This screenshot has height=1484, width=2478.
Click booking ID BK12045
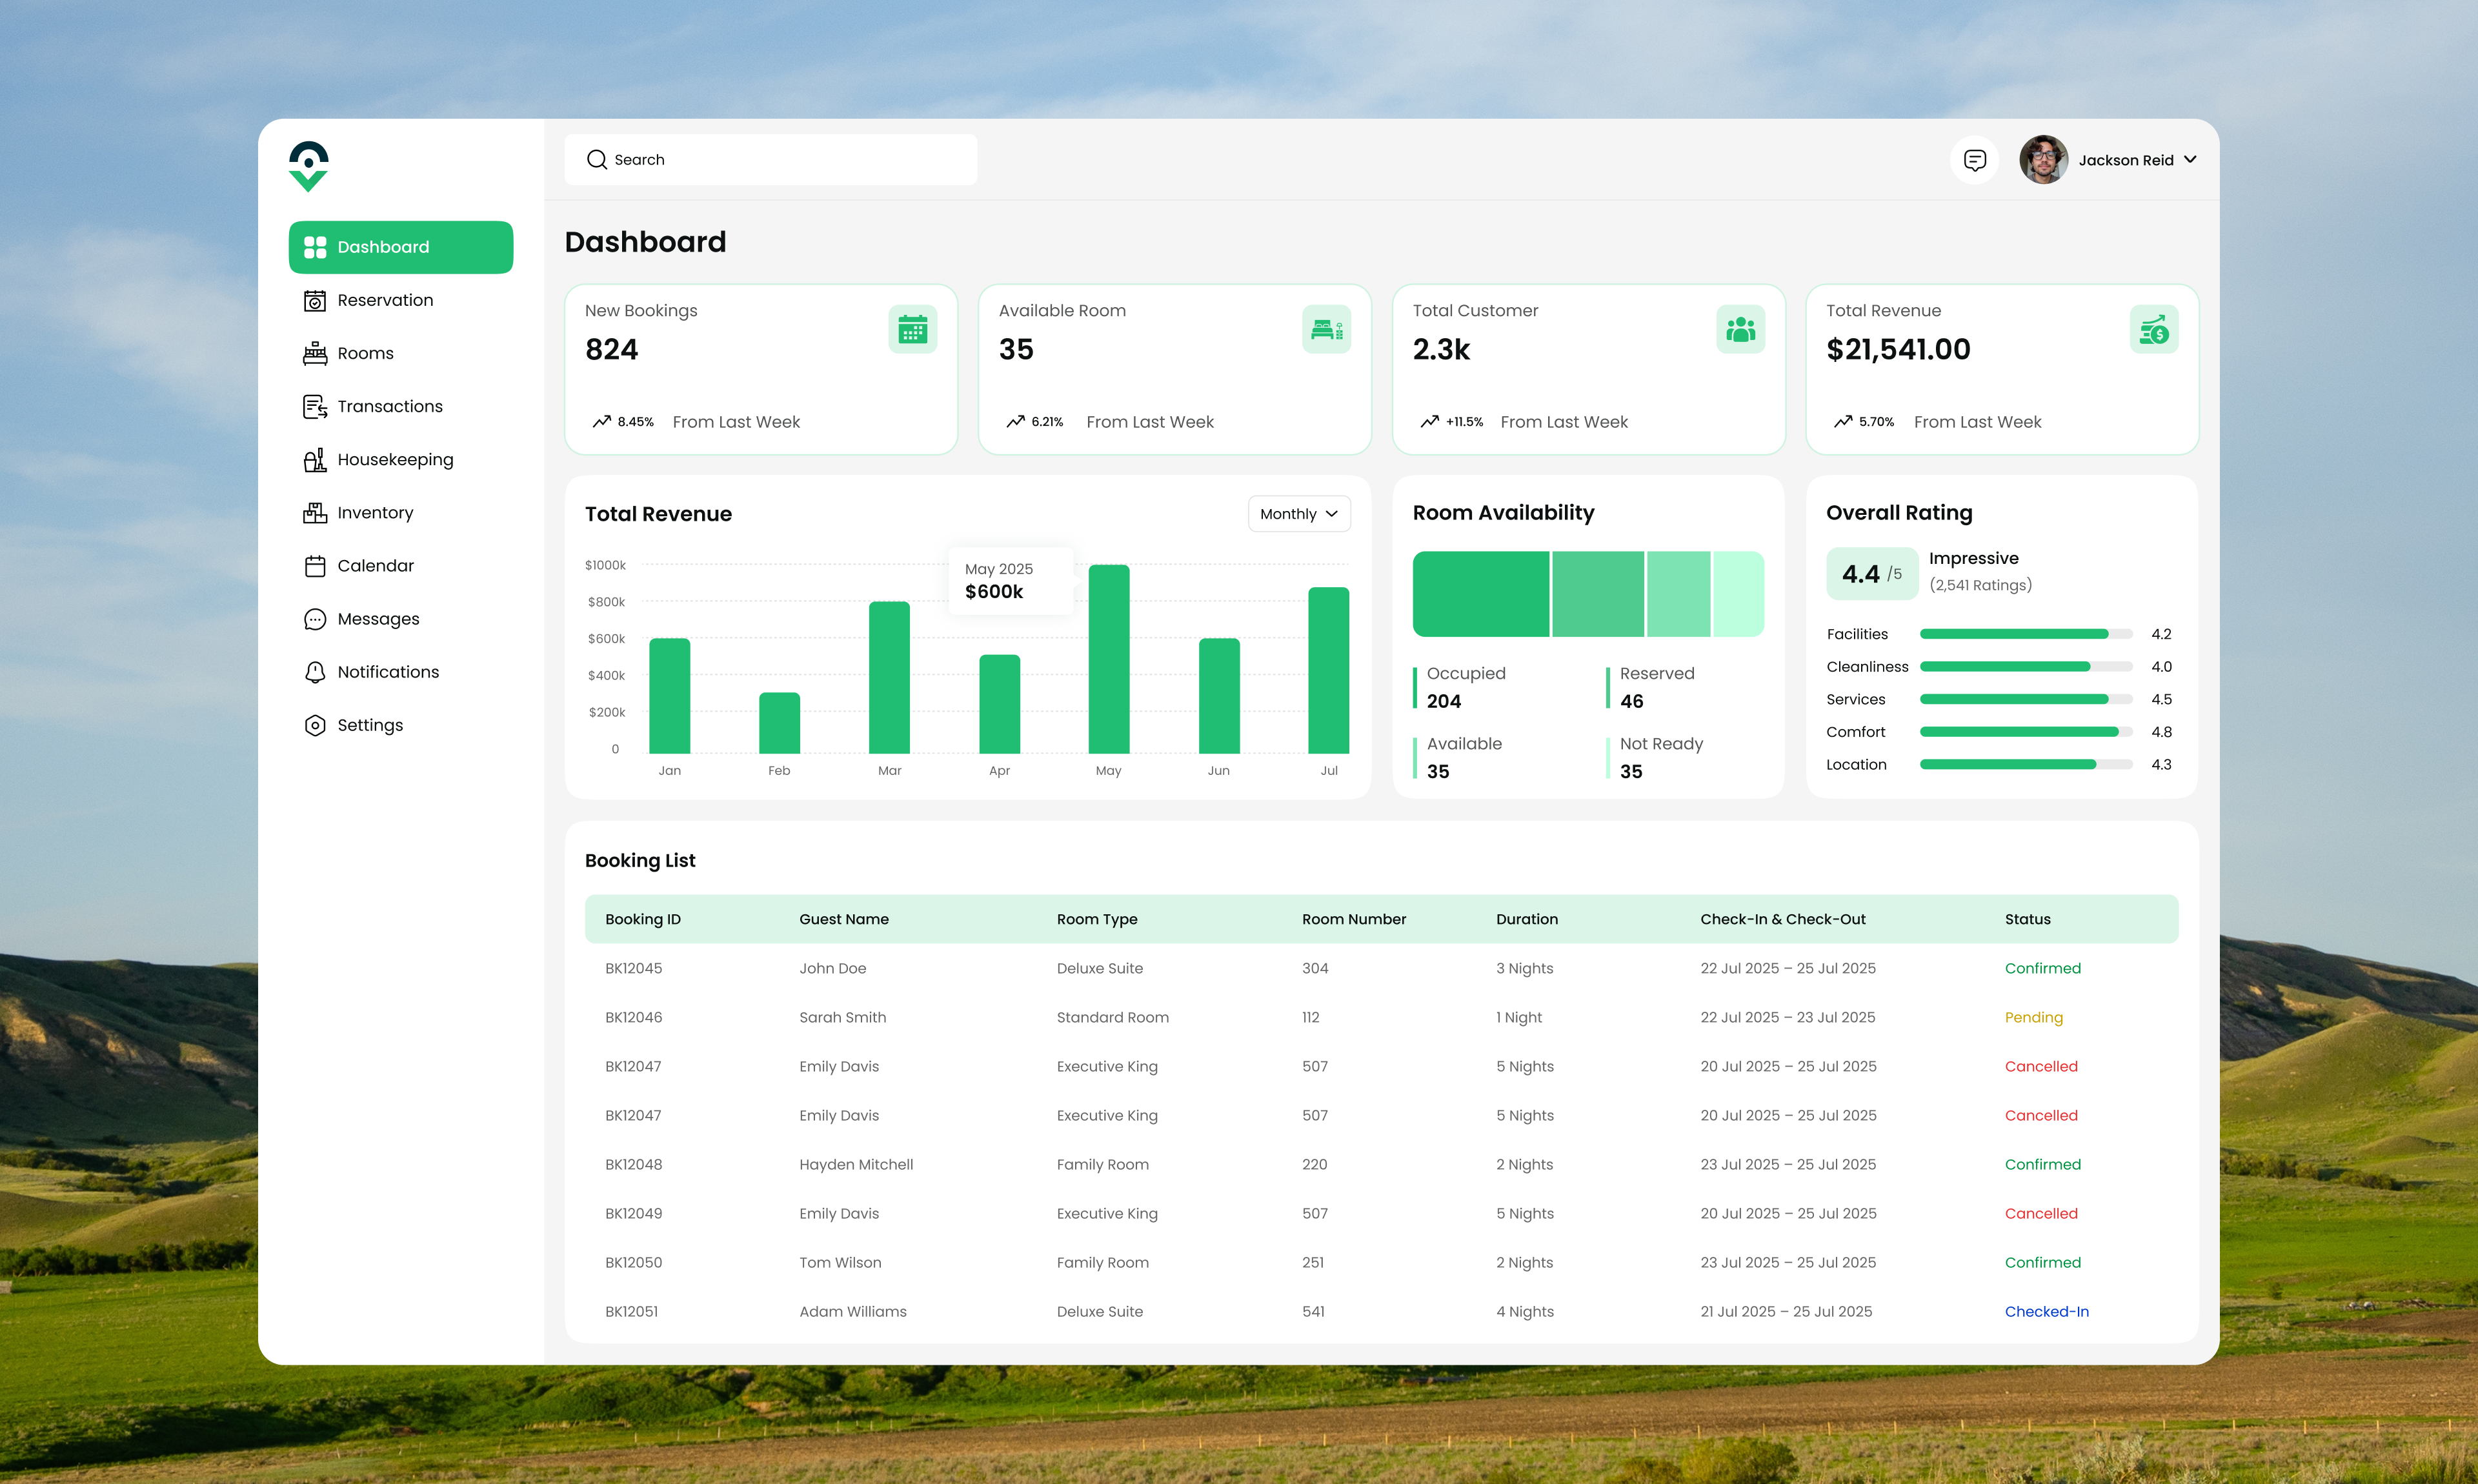pos(634,968)
